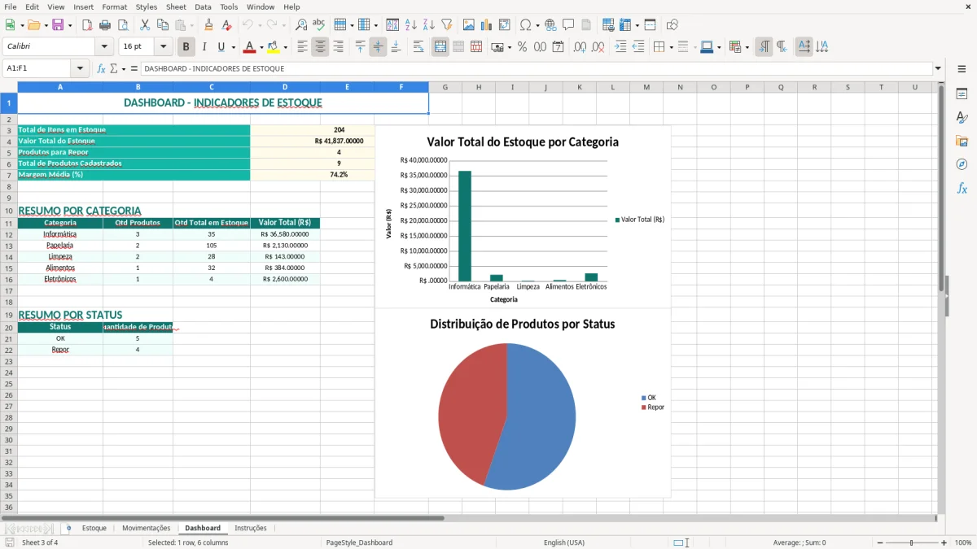Screen dimensions: 977x549
Task: Delete a decimal place
Action: (598, 47)
